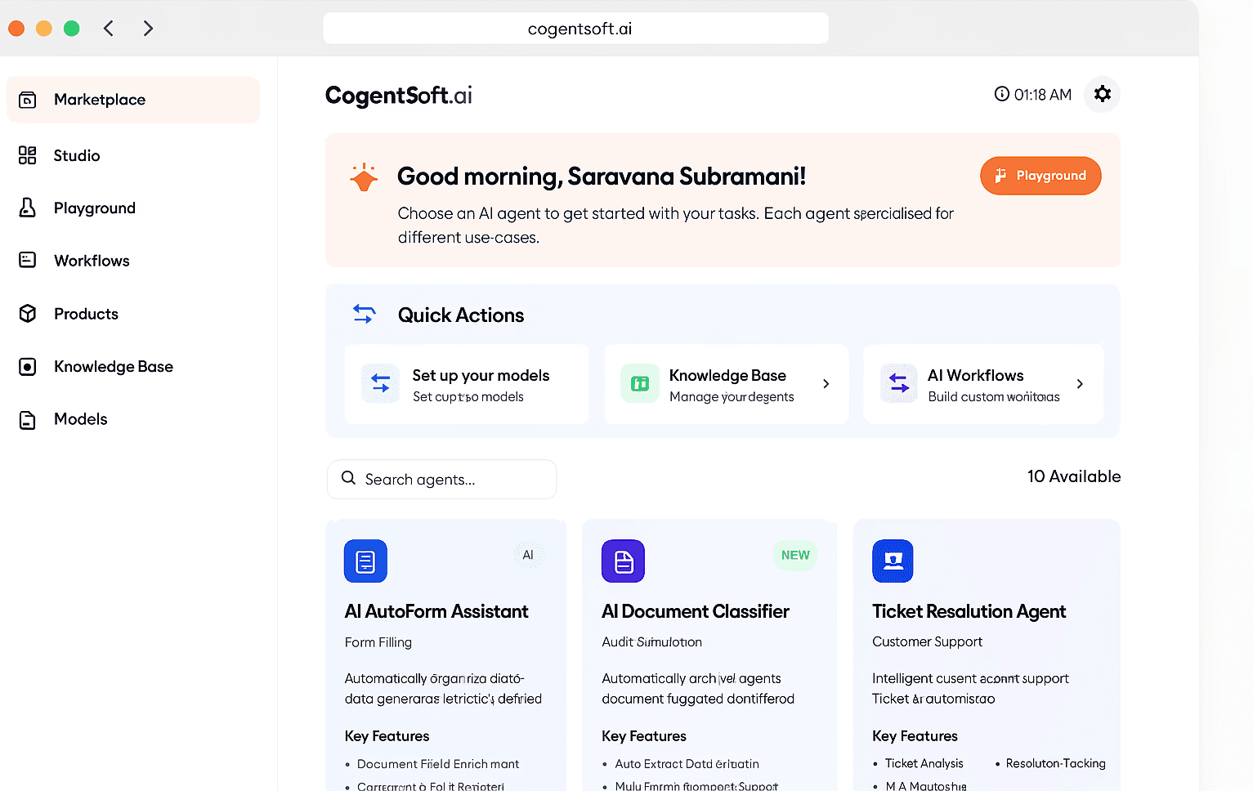This screenshot has width=1253, height=791.
Task: Open the Set up your models card
Action: click(x=467, y=384)
